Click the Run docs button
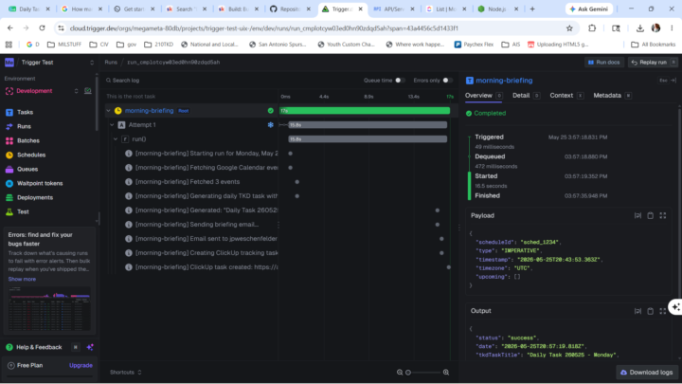This screenshot has height=384, width=682. point(604,63)
